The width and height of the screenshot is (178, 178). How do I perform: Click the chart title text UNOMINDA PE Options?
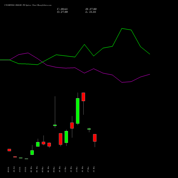point(28,5)
